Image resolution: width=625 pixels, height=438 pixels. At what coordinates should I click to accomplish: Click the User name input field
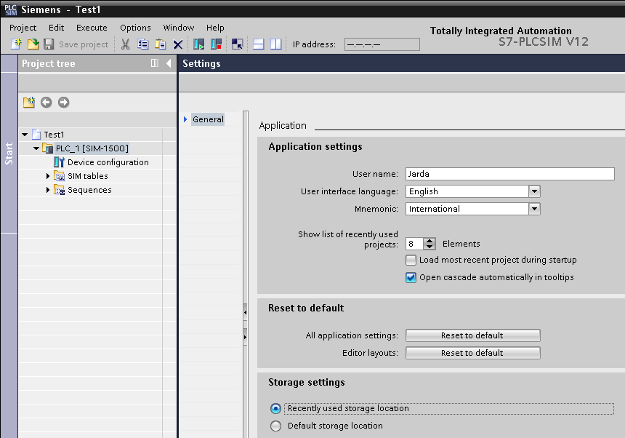tap(509, 174)
